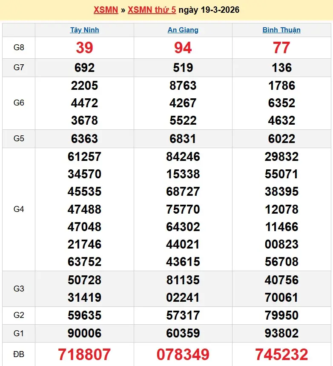This screenshot has width=333, height=366.
Task: Click An Giang G2 number 57317
Action: 183,315
